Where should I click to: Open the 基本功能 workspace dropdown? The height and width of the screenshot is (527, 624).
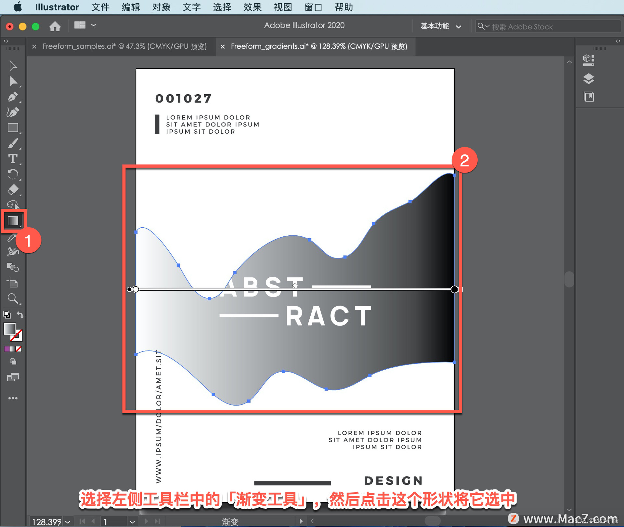(x=440, y=26)
